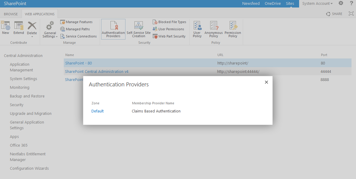Click the Extend web application icon
Image resolution: width=356 pixels, height=179 pixels.
pyautogui.click(x=19, y=25)
